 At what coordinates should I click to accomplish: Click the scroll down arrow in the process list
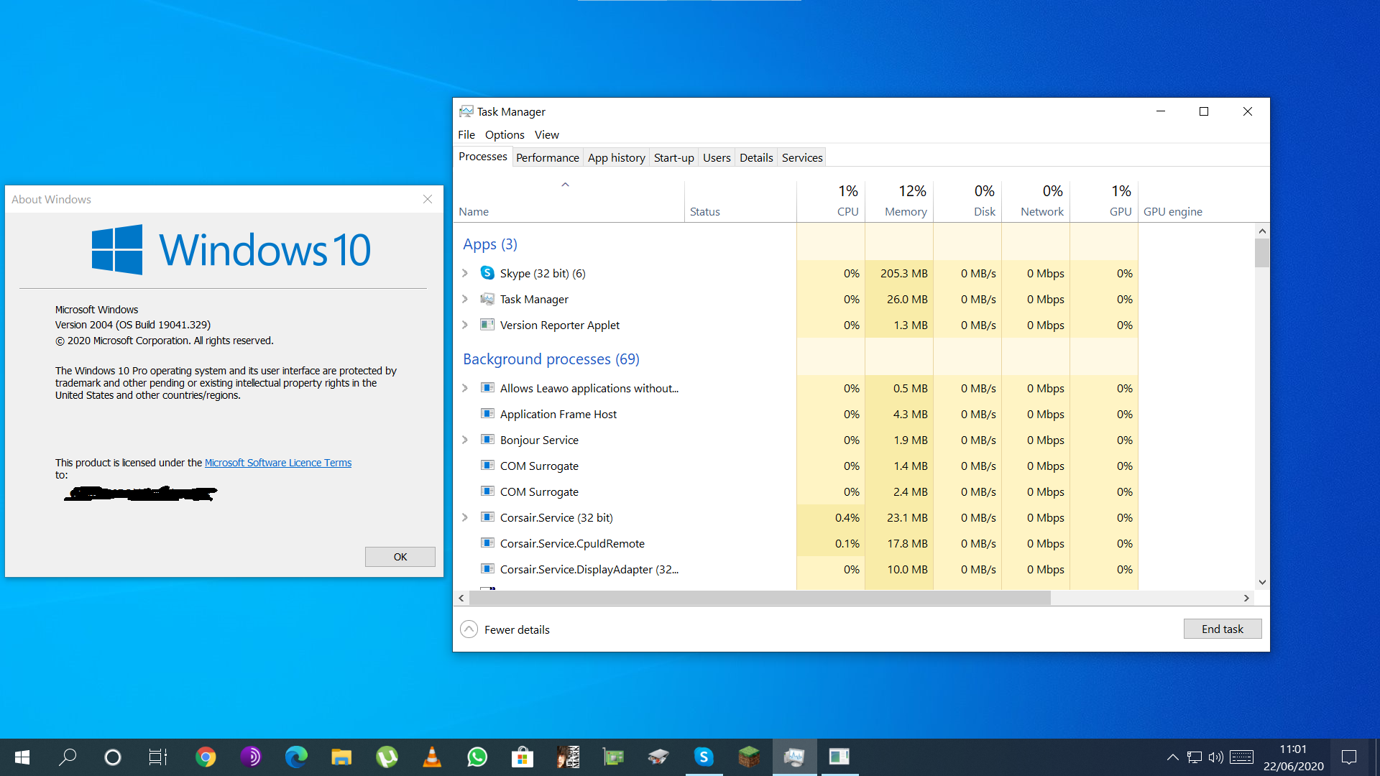tap(1262, 583)
